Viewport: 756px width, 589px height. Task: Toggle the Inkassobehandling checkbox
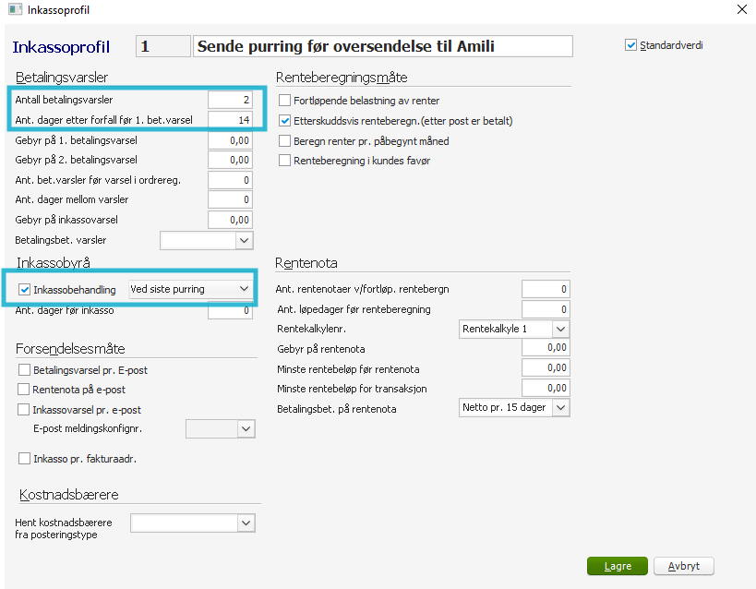[24, 290]
